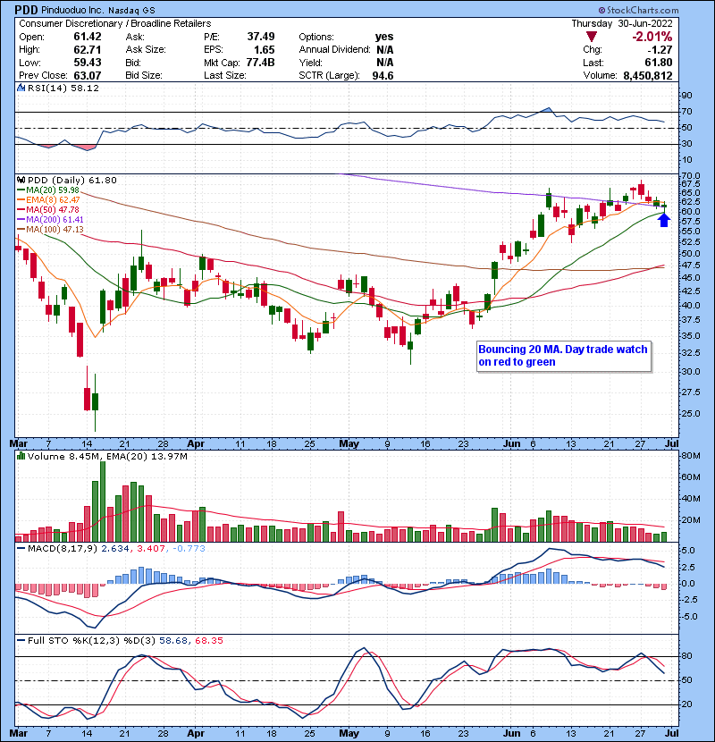Click the Bid Size label
The image size is (715, 742).
click(x=144, y=75)
